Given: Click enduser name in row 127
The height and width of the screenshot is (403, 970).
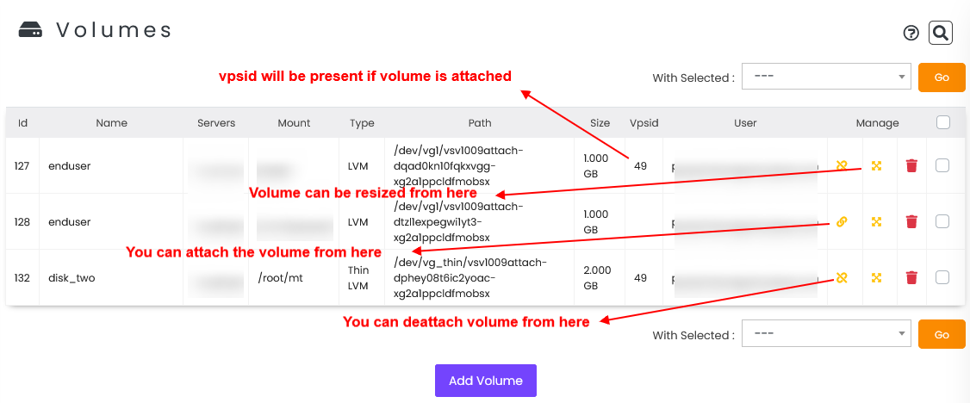Looking at the screenshot, I should [x=70, y=165].
